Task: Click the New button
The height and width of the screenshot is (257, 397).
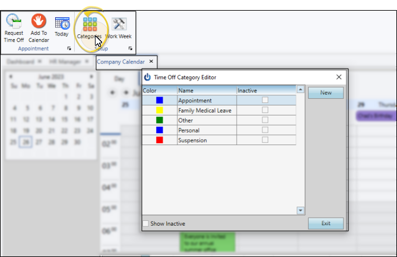Action: pos(326,92)
